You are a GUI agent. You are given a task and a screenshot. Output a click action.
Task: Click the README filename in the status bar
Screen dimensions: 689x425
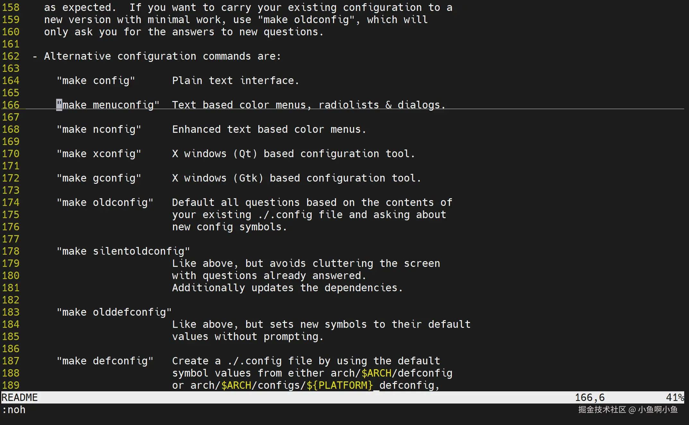(19, 397)
